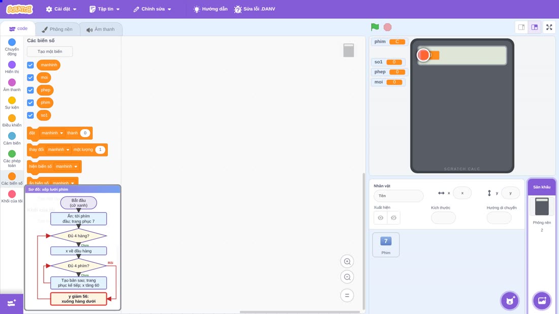The width and height of the screenshot is (559, 314).
Task: Show the sprite using eye icon
Action: click(x=381, y=218)
